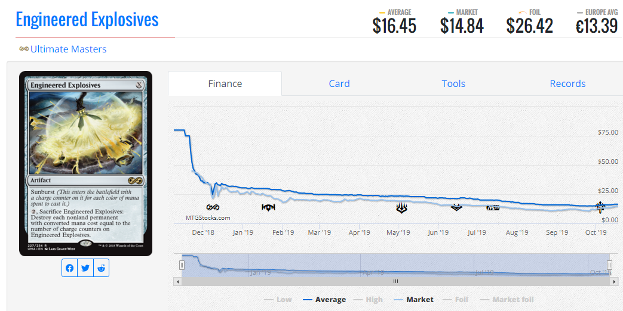
Task: Click the Engineered Explosives title
Action: click(87, 20)
